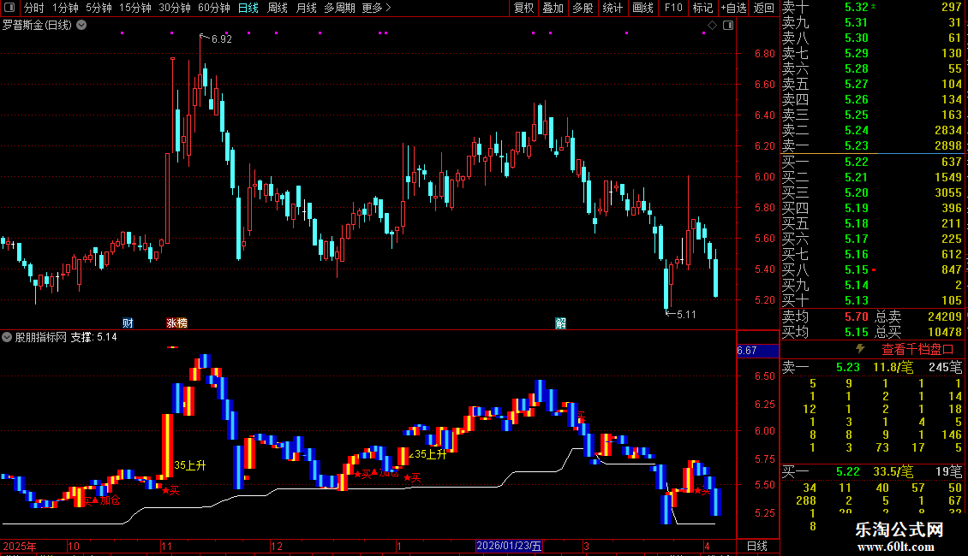Click the 2025年 label on the time axis
Screen dimensions: 968x556
19,546
